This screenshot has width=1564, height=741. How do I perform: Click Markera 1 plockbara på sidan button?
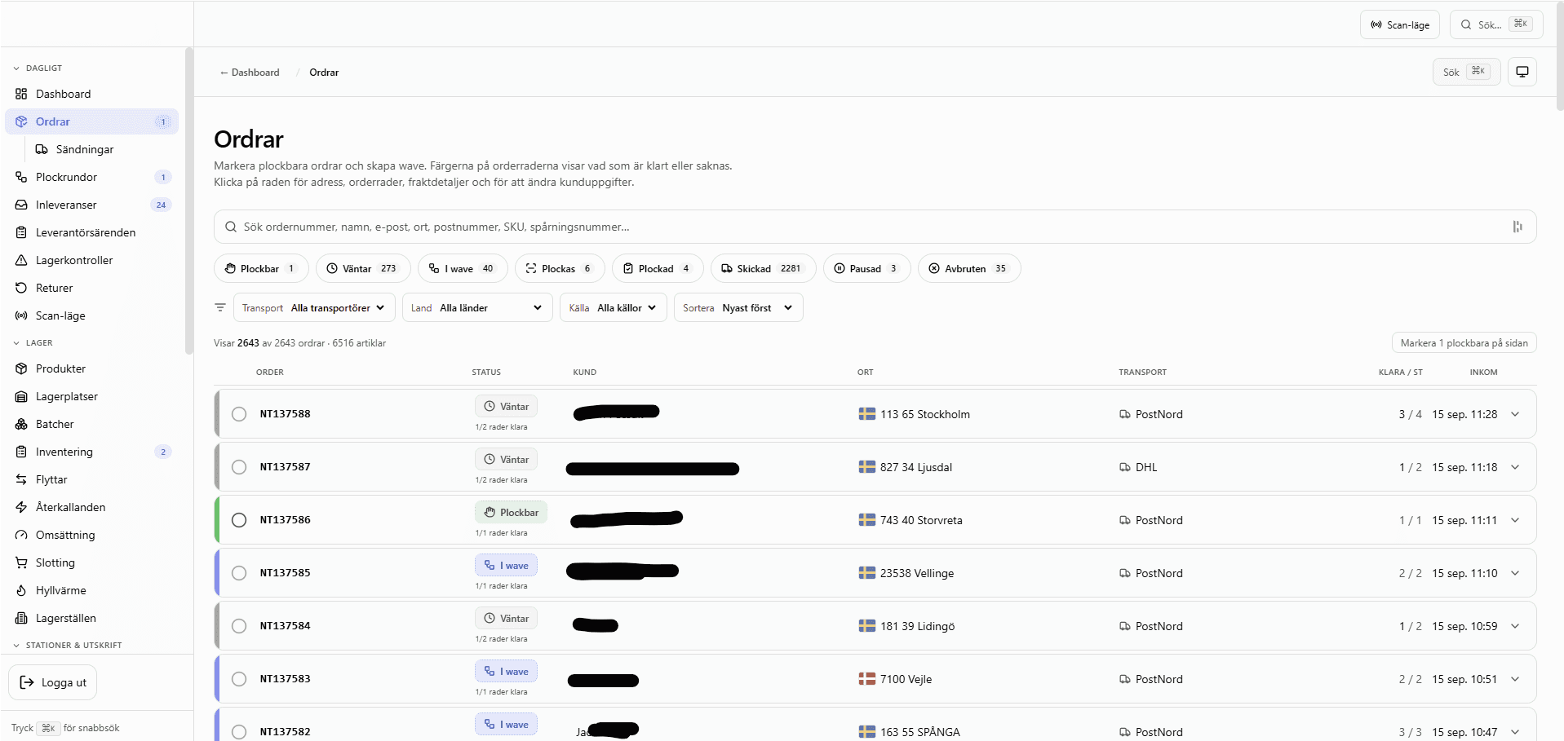coord(1464,343)
